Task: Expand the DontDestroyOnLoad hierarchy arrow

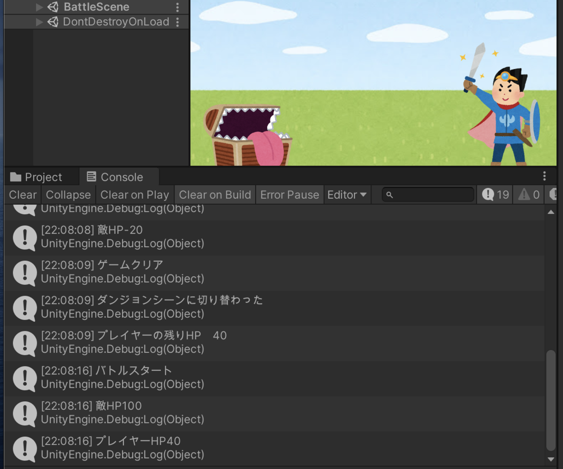Action: click(39, 22)
